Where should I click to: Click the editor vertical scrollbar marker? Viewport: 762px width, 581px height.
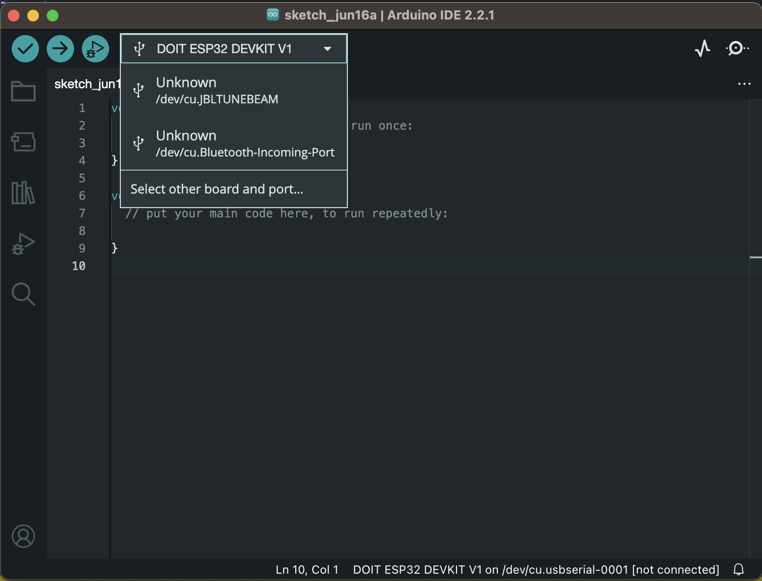pos(756,257)
